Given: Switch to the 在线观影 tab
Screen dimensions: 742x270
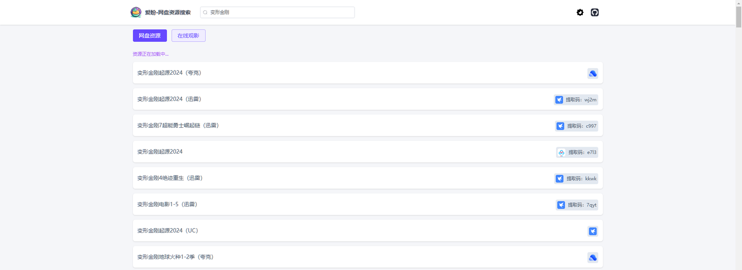Looking at the screenshot, I should 189,36.
